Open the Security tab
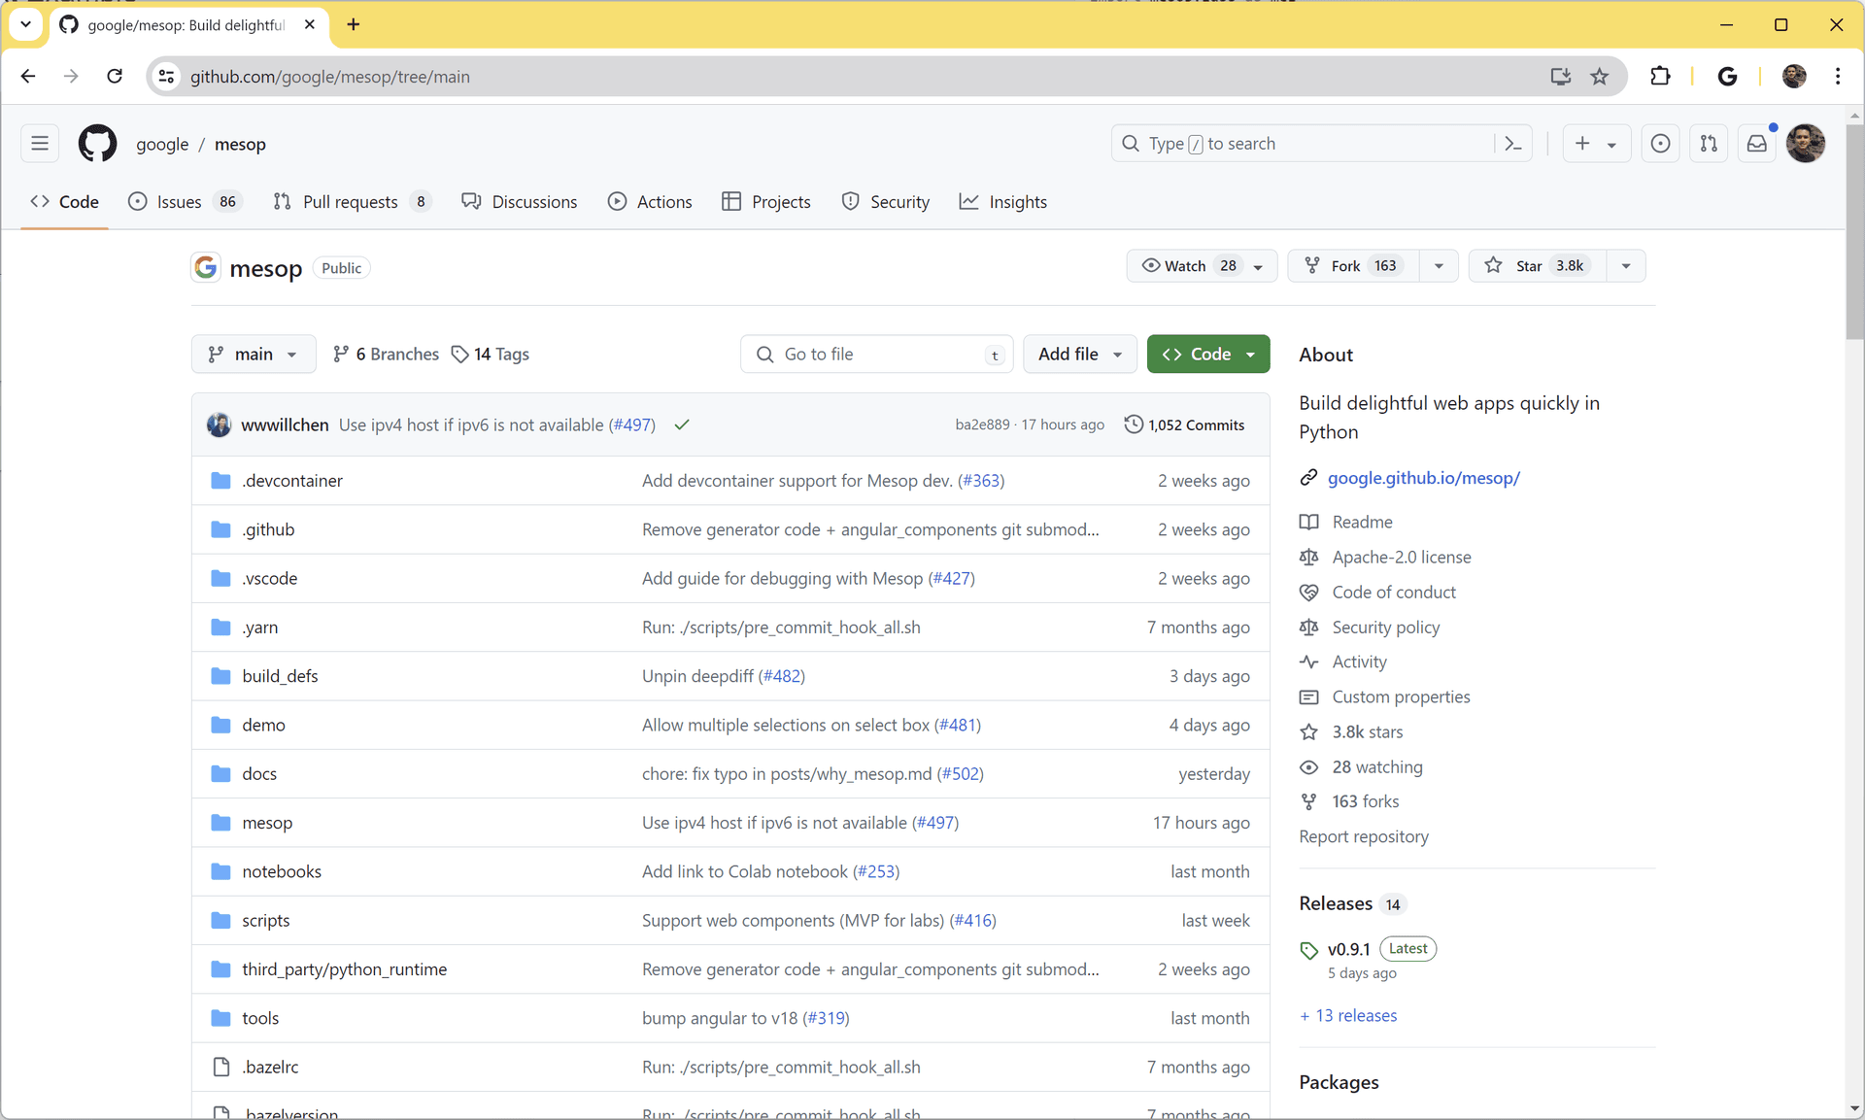 [x=886, y=201]
